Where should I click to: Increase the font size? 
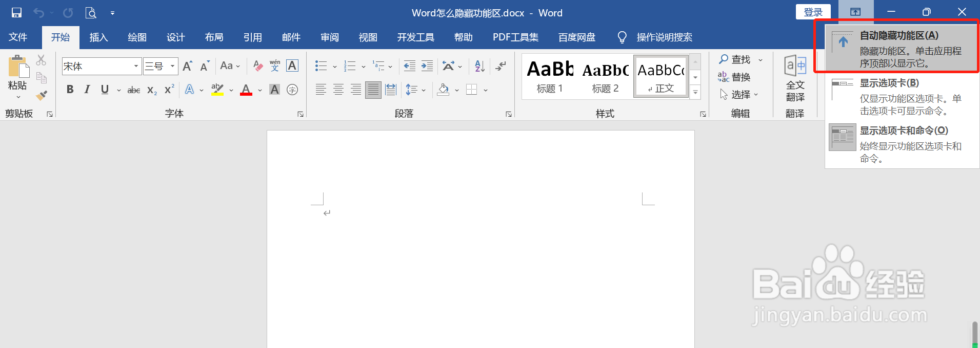coord(188,66)
